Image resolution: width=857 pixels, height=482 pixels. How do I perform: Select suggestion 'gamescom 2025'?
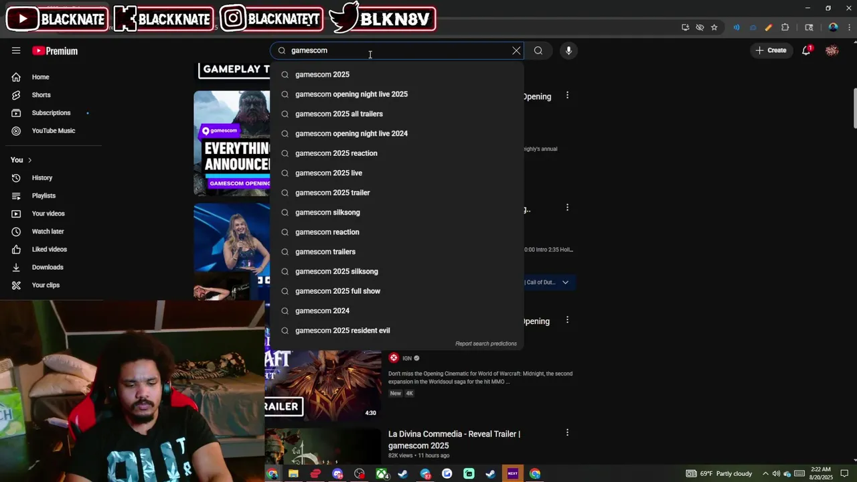tap(396, 74)
